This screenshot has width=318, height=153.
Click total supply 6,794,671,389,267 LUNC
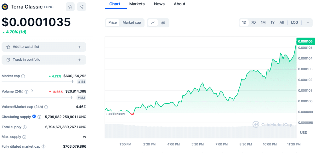point(66,127)
